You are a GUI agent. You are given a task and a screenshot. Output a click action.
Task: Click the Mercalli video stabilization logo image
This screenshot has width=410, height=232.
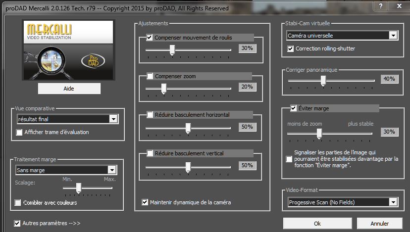pos(68,50)
